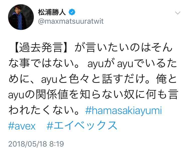188x152 pixels.
Task: Open the #エイベックス hashtag
Action: (82, 125)
